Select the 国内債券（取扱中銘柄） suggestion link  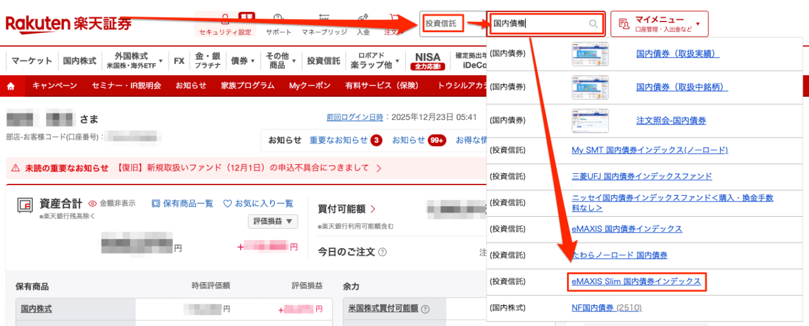point(682,87)
